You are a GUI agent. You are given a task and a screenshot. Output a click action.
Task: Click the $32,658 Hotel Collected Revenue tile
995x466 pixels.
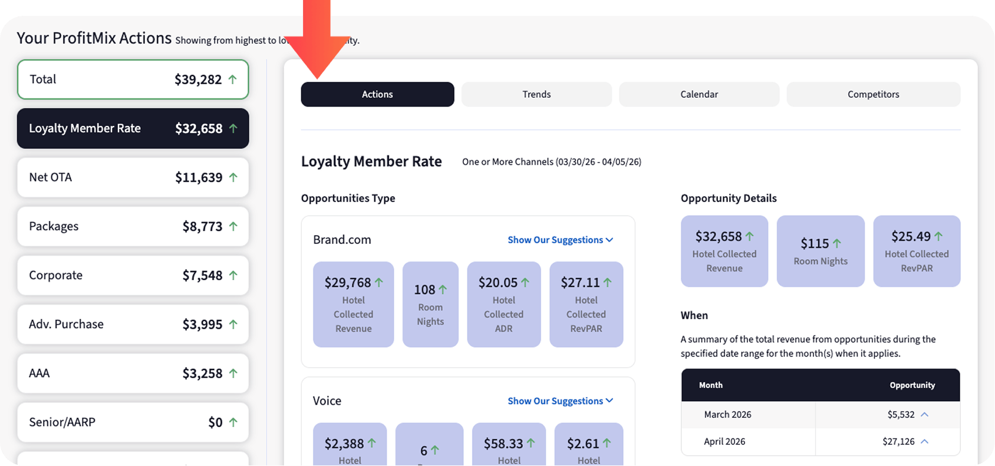click(x=724, y=252)
